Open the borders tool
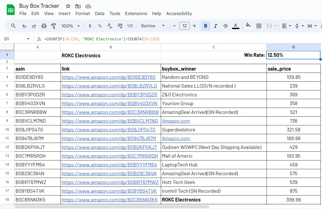322x209 pixels. coord(259,26)
